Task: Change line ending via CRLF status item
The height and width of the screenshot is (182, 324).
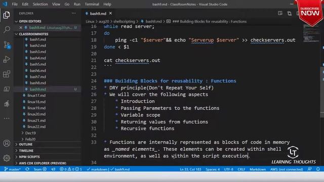Action: tap(241, 169)
